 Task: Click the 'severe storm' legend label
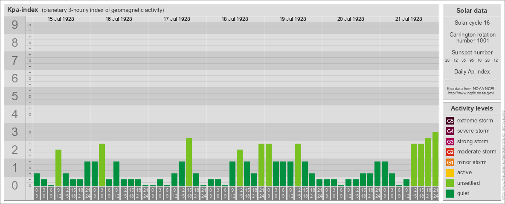pos(473,131)
